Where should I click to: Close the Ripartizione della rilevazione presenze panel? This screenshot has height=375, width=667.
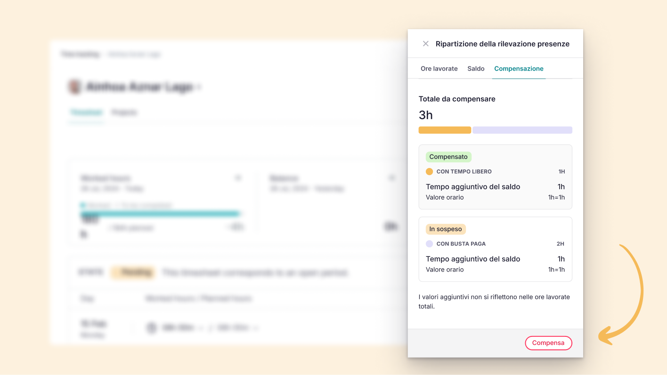point(426,44)
